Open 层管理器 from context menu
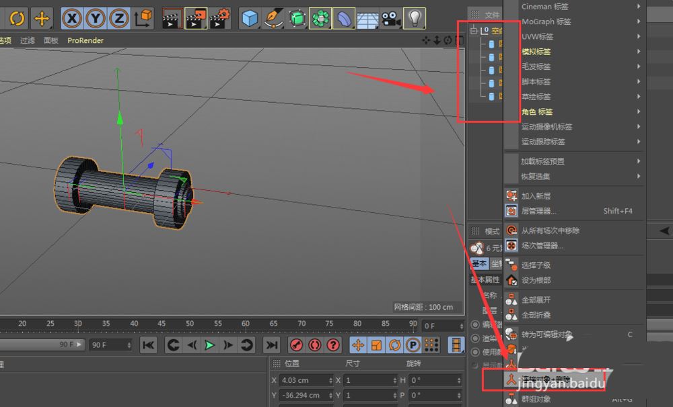 (x=575, y=211)
